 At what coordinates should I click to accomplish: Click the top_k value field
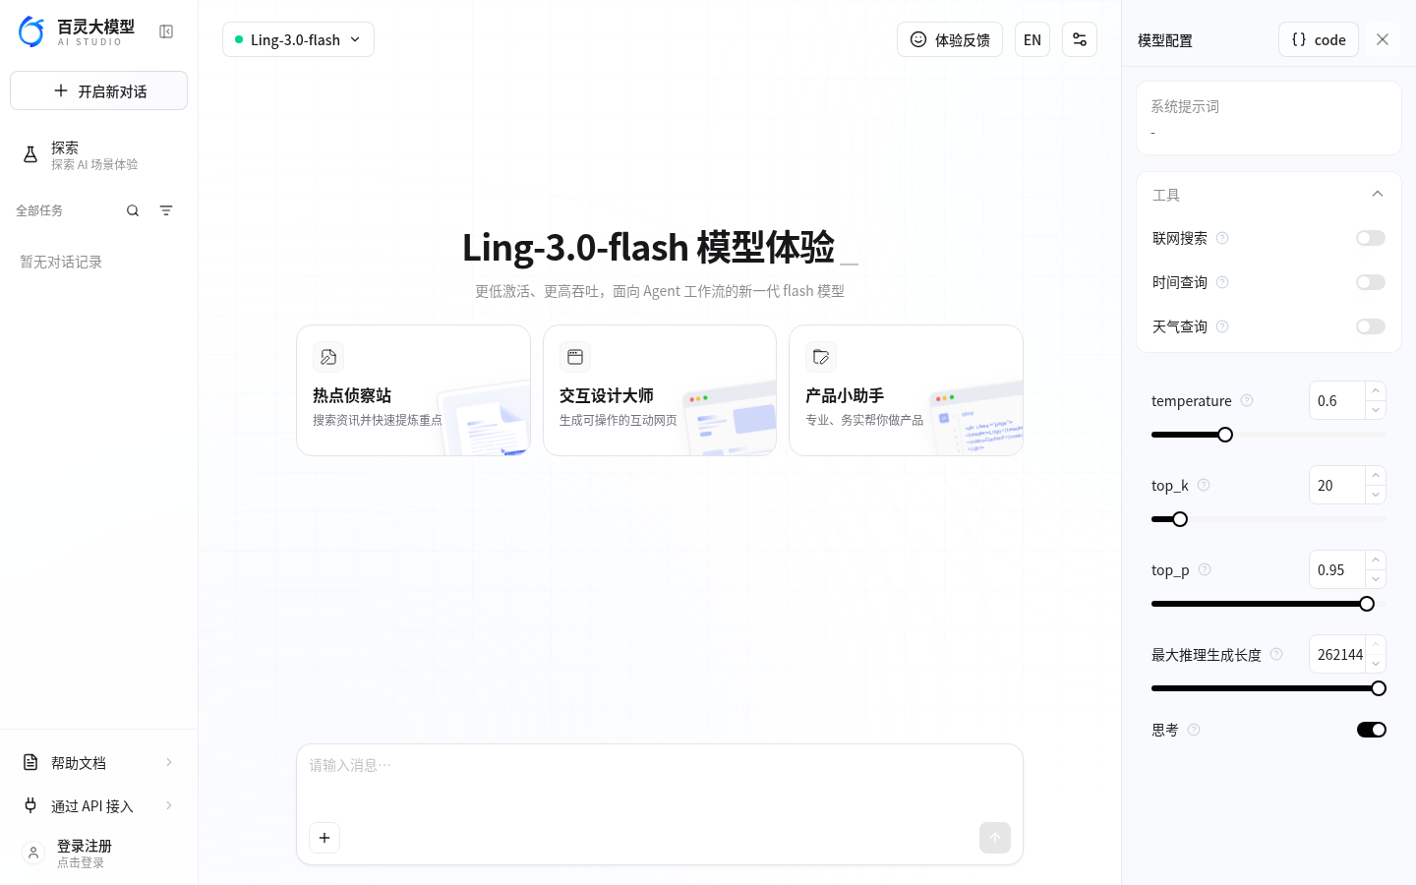(x=1337, y=485)
